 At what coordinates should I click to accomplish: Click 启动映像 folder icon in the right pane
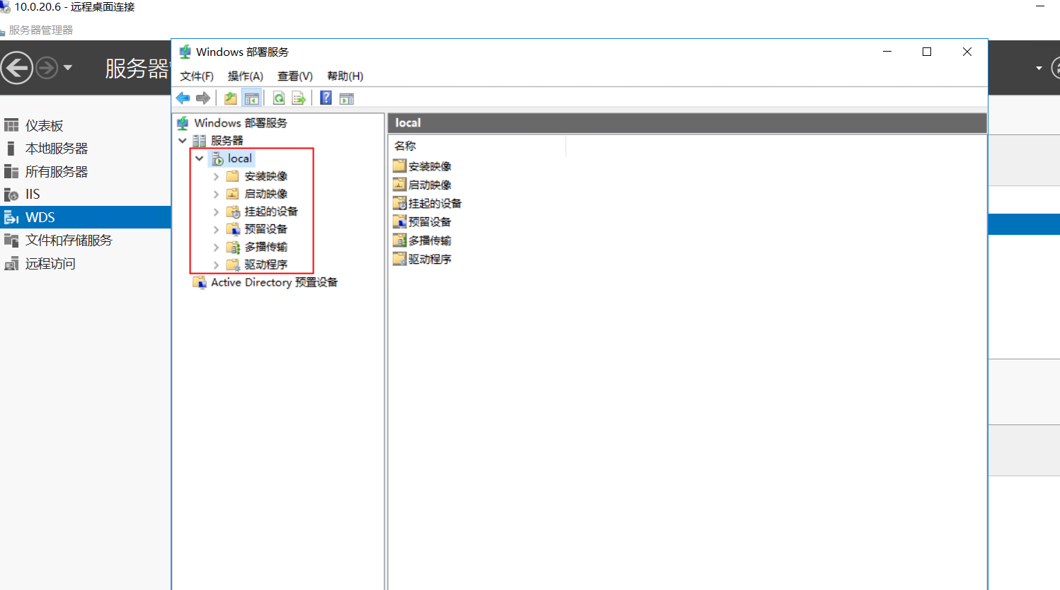pos(400,185)
